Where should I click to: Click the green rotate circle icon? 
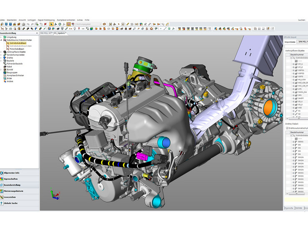[60, 24]
